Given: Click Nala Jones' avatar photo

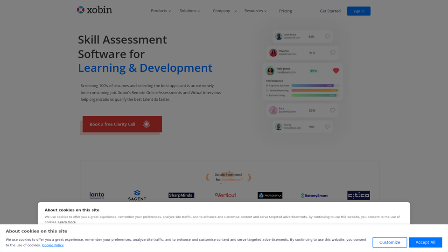Looking at the screenshot, I should 270,70.
